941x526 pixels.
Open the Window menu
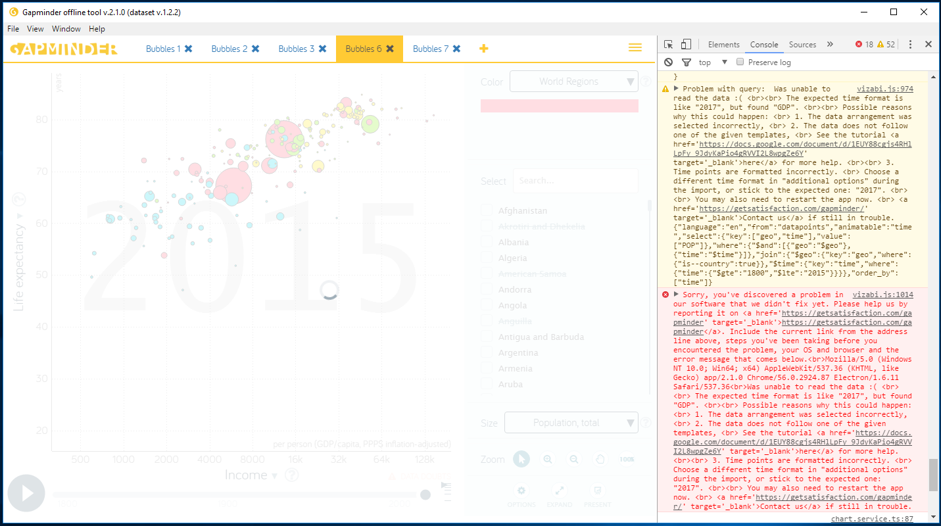66,29
